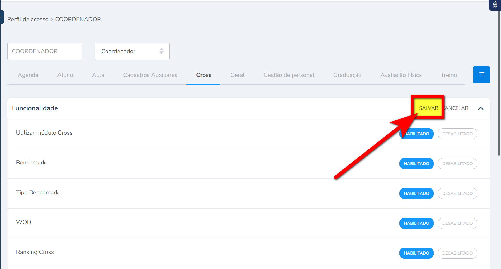Switch to the Treino tab
This screenshot has height=269, width=501.
click(x=449, y=75)
